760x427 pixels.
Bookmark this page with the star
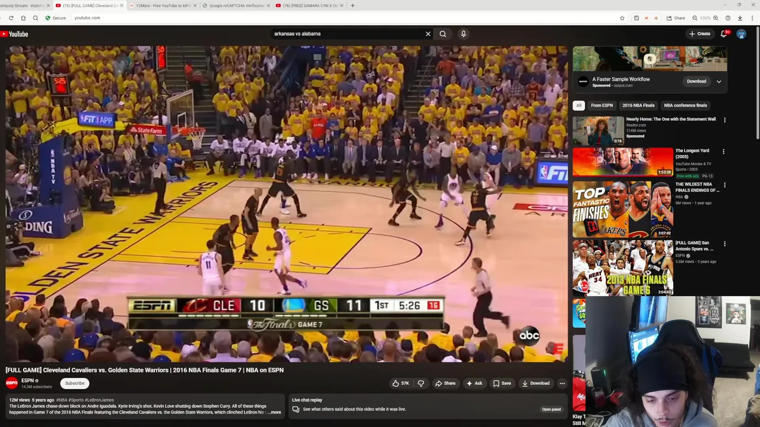622,18
